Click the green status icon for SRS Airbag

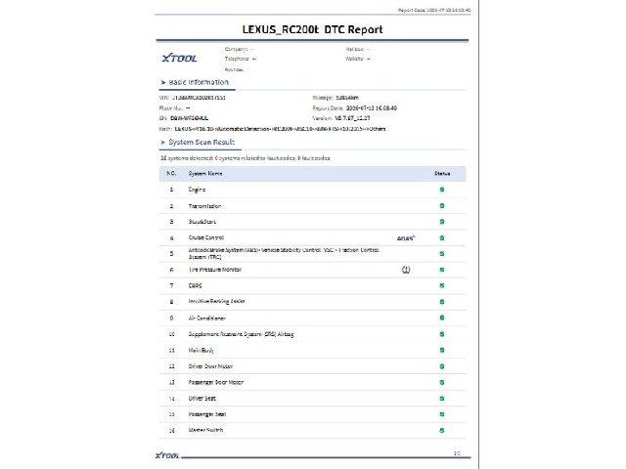point(442,334)
